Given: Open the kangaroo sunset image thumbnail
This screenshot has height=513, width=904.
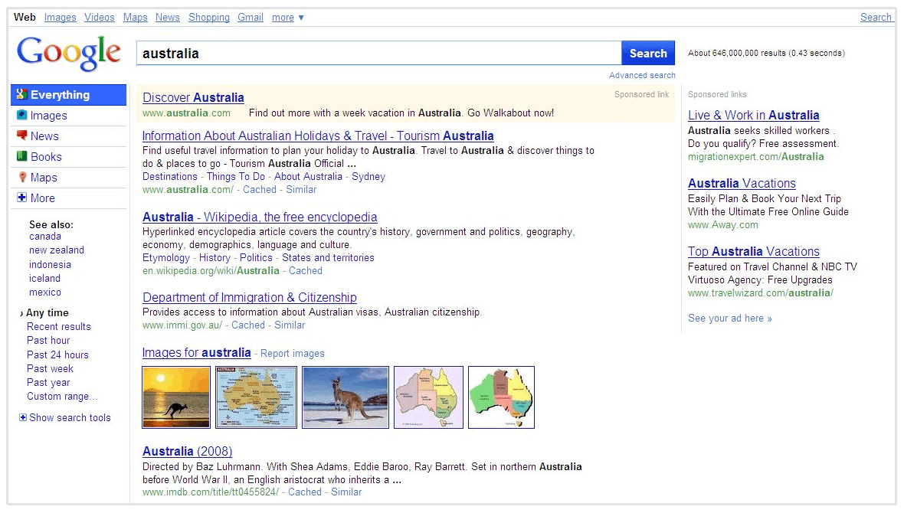Looking at the screenshot, I should 175,397.
